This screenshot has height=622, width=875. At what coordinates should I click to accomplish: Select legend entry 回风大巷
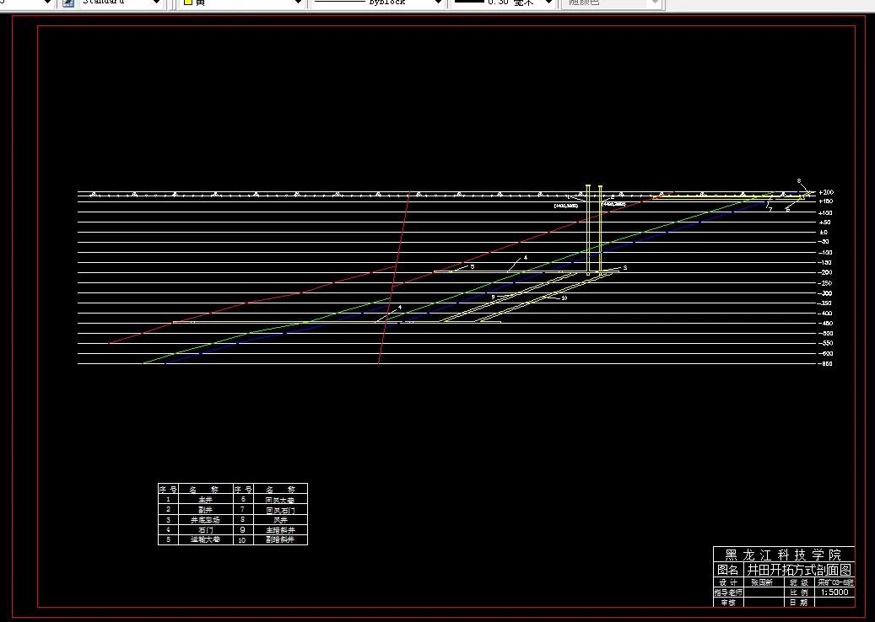coord(280,500)
